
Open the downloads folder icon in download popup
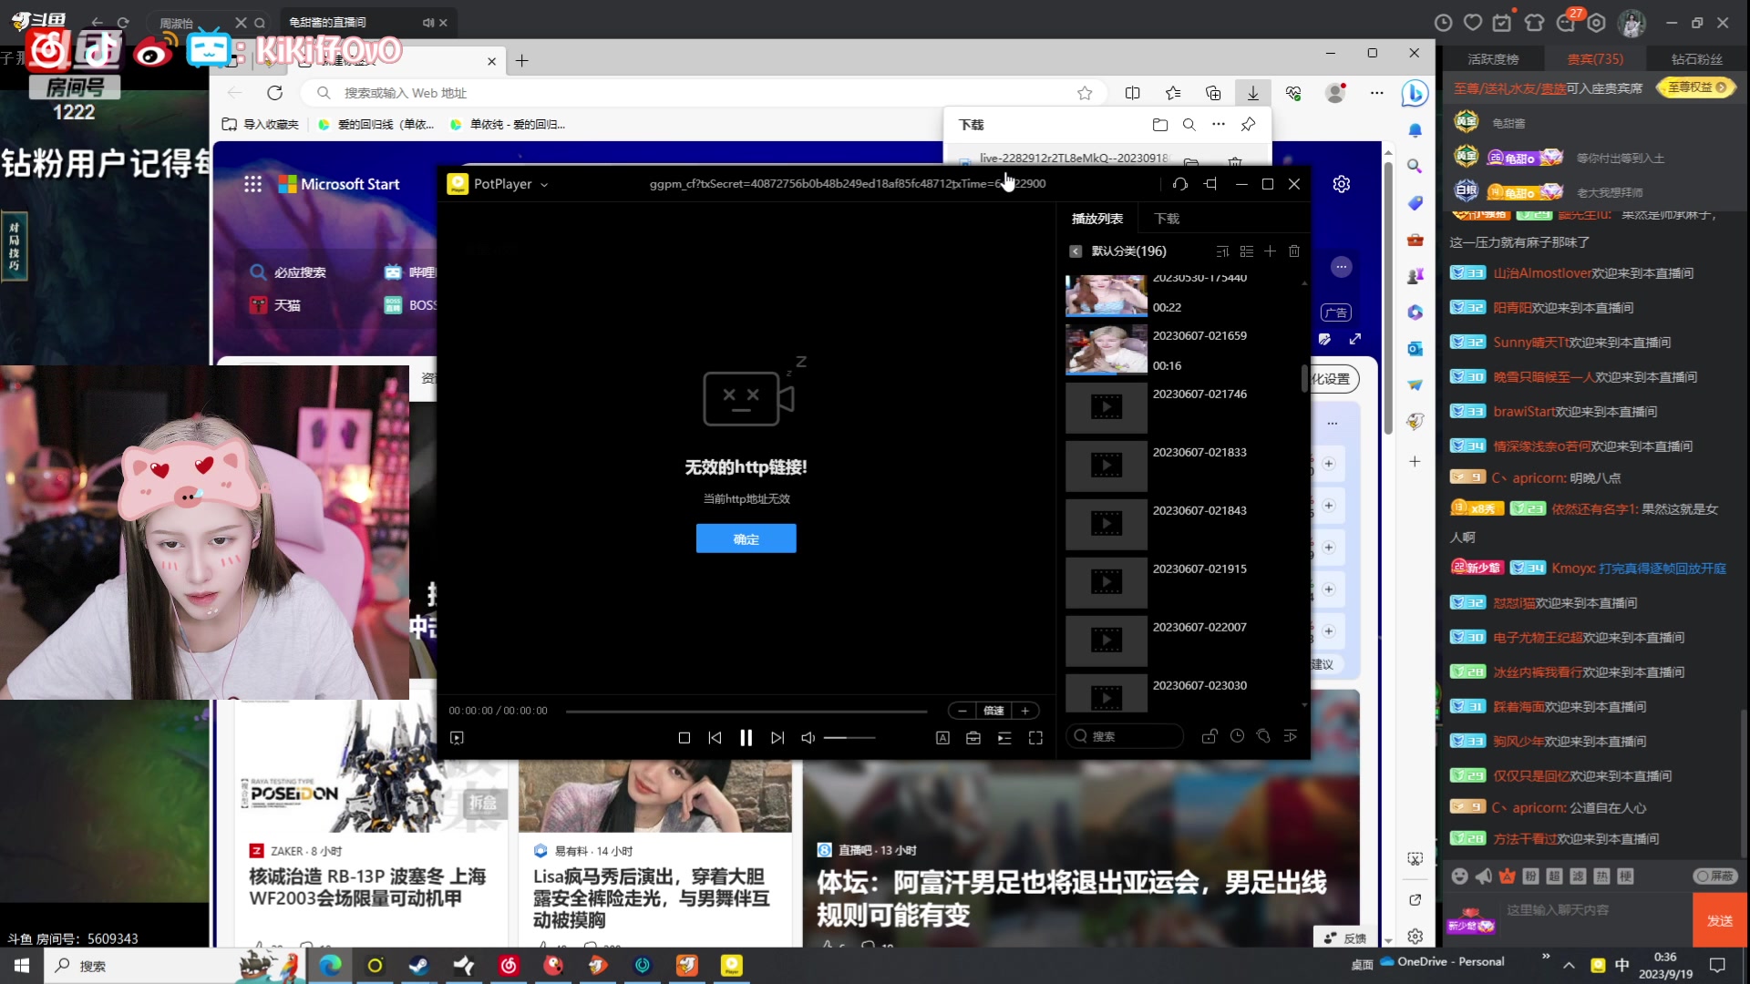pos(1160,125)
